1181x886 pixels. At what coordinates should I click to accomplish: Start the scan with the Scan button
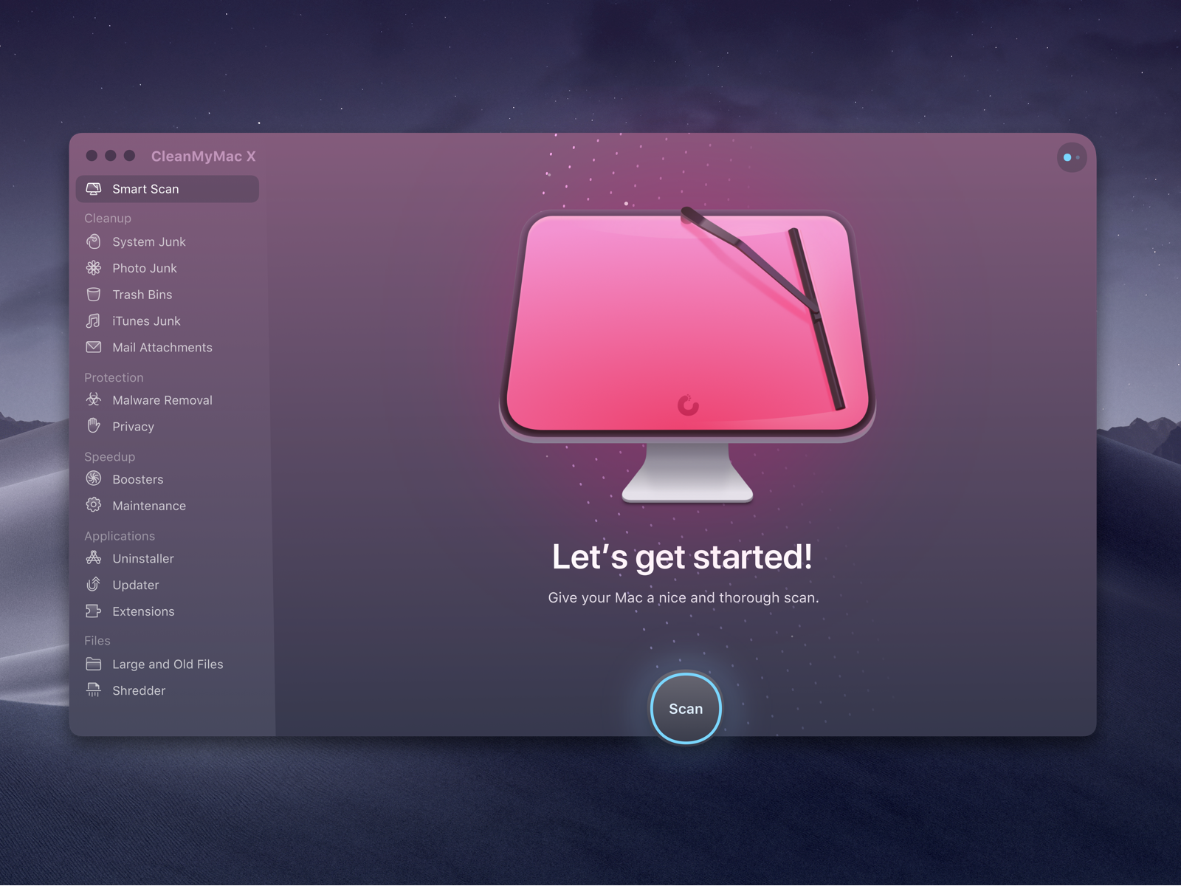pos(686,708)
